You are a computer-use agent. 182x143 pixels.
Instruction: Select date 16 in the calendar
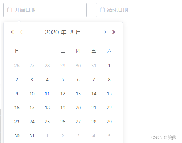[x=17, y=108]
